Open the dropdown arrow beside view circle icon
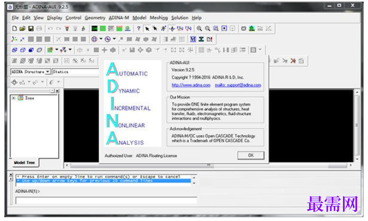 point(101,39)
